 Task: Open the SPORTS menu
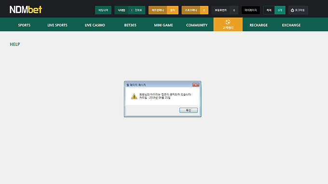pyautogui.click(x=24, y=25)
